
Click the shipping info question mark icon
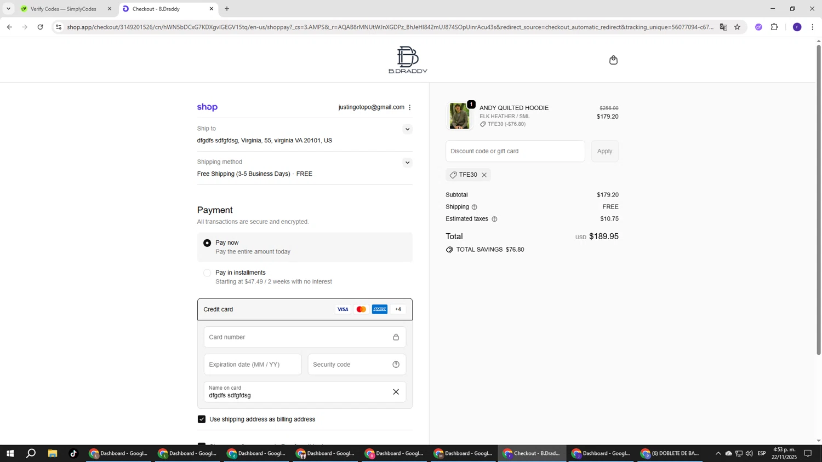475,207
